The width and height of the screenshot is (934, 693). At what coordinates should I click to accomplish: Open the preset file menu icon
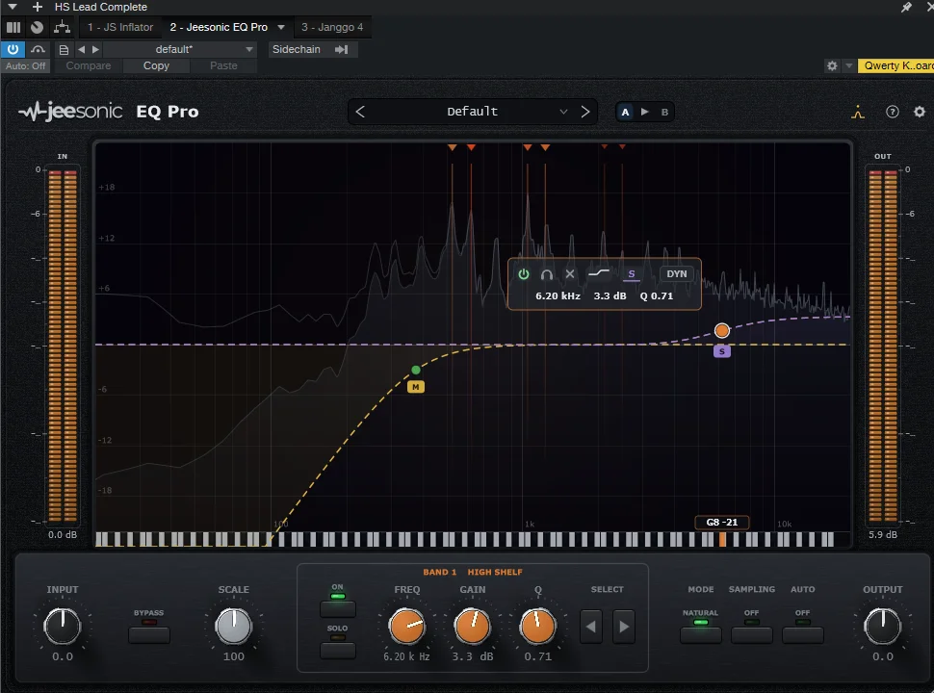point(64,49)
